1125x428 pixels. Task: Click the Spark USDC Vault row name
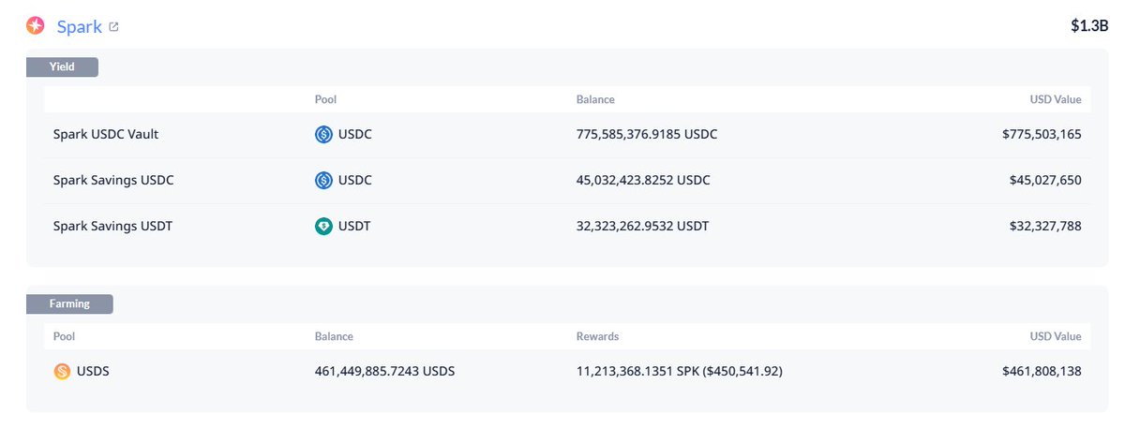coord(106,134)
